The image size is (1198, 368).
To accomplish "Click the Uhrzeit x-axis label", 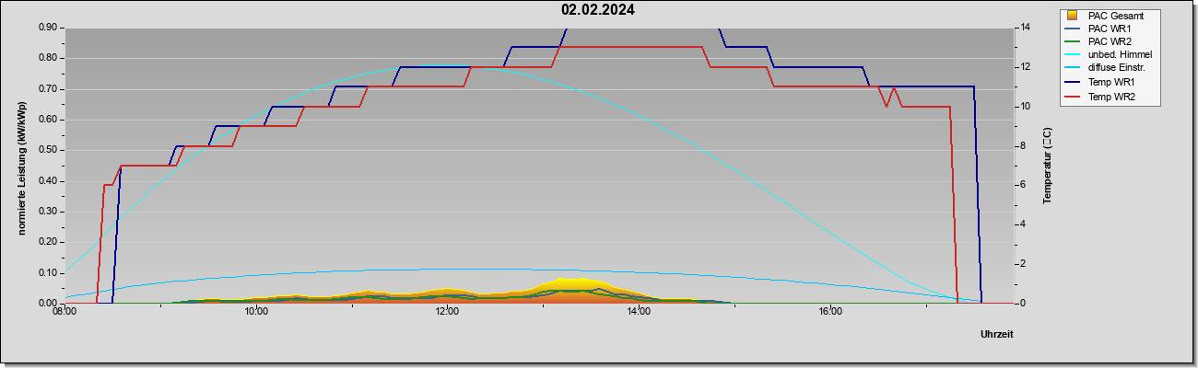I will click(997, 334).
